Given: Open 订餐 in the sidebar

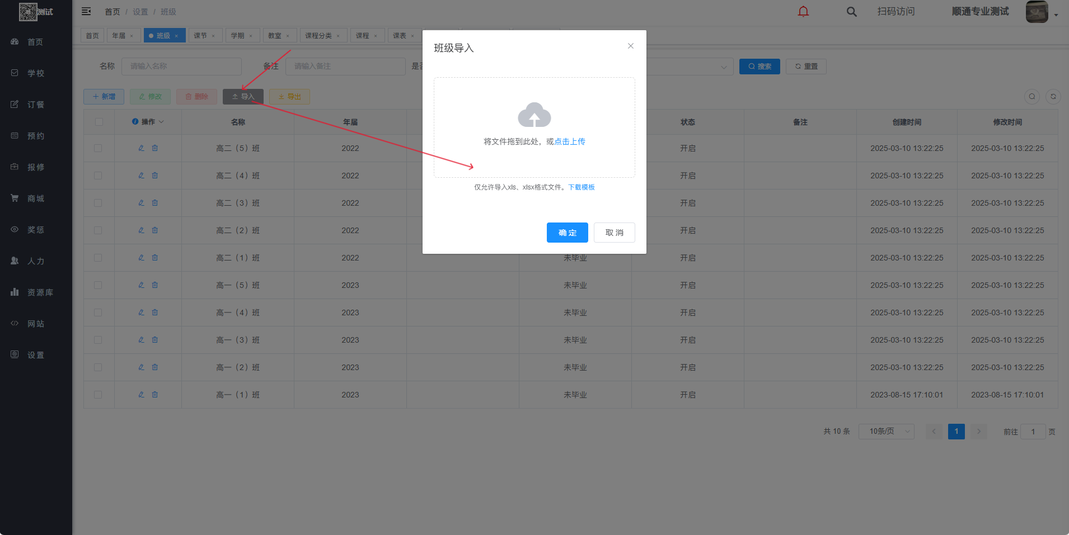Looking at the screenshot, I should pyautogui.click(x=36, y=105).
